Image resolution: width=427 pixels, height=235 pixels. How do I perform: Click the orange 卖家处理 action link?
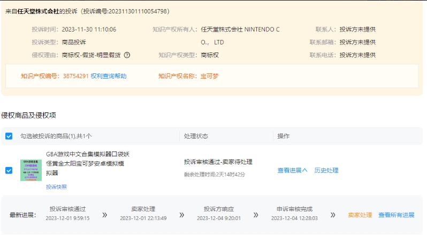pos(360,215)
